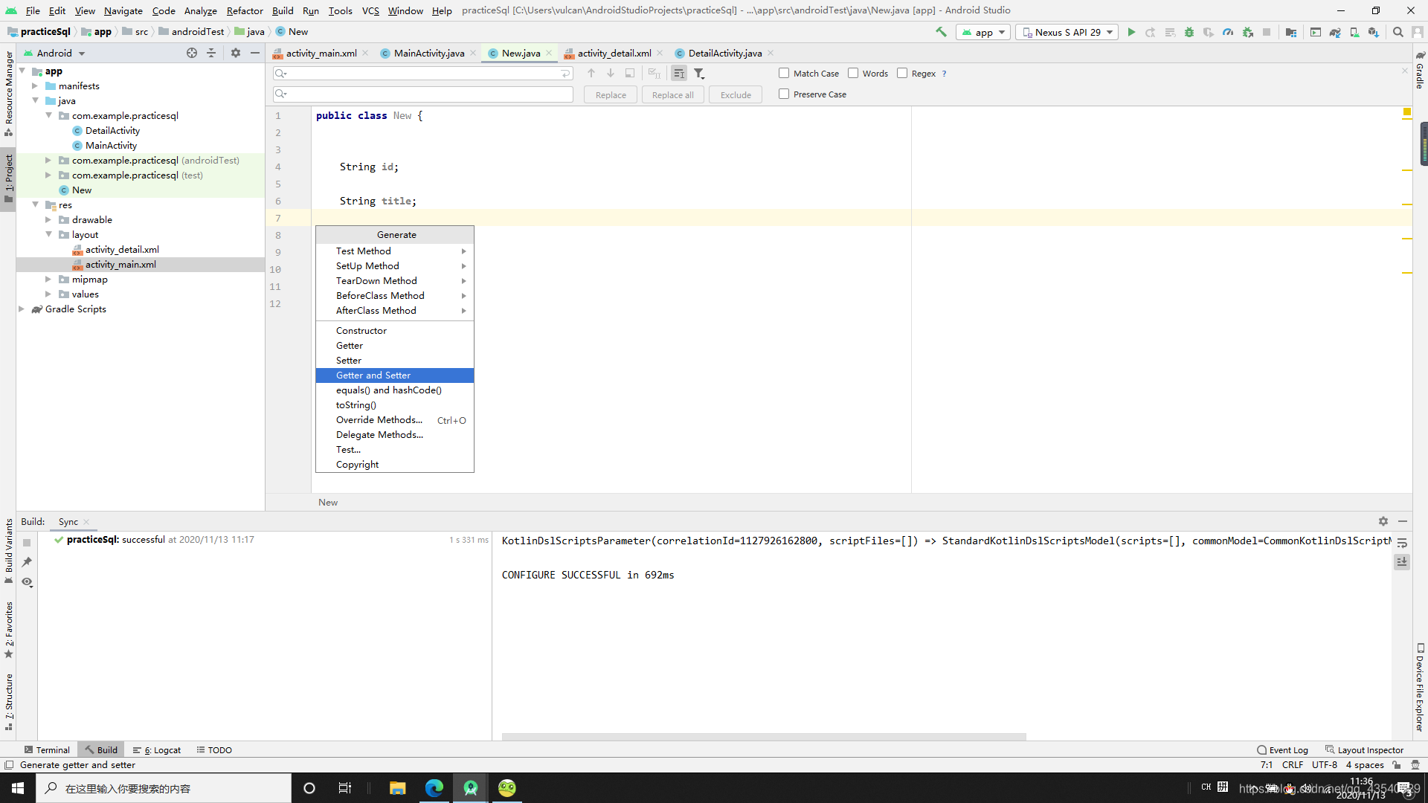Collapse the layout folder

point(48,234)
